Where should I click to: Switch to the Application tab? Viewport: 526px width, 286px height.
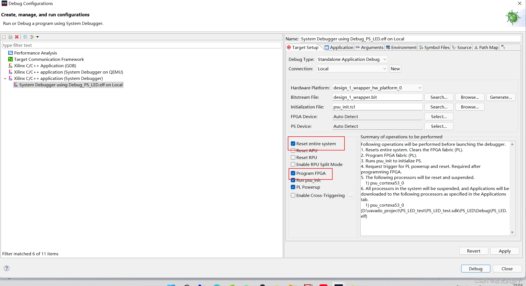(339, 47)
